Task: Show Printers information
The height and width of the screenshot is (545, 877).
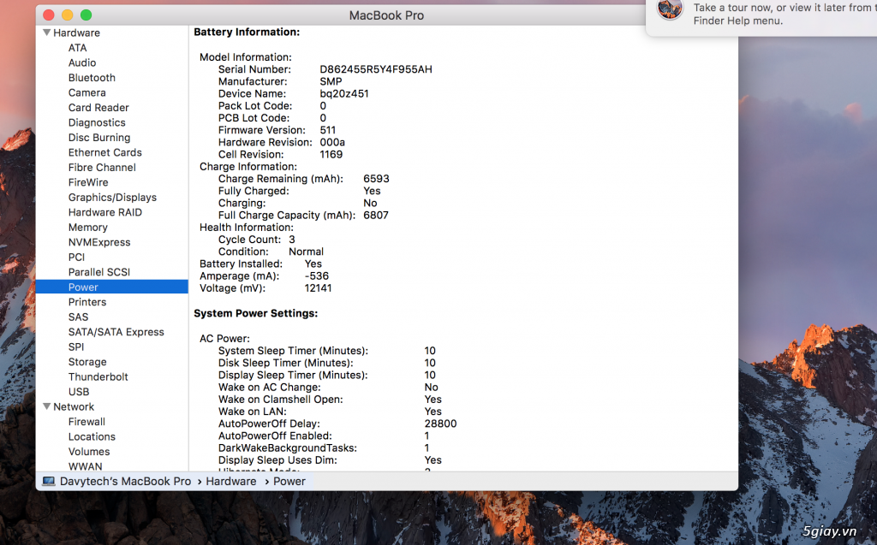Action: click(87, 302)
